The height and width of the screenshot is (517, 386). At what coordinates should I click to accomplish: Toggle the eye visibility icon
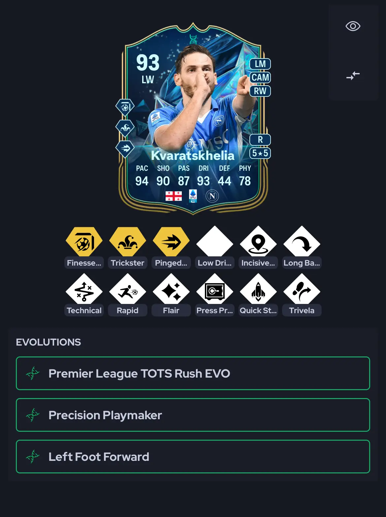tap(353, 26)
